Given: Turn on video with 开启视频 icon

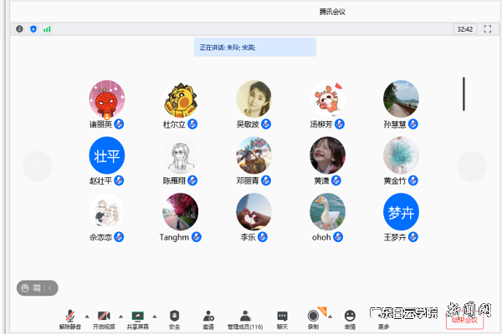Looking at the screenshot, I should (104, 316).
